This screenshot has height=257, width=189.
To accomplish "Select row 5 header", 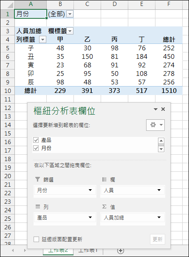I will (7, 48).
